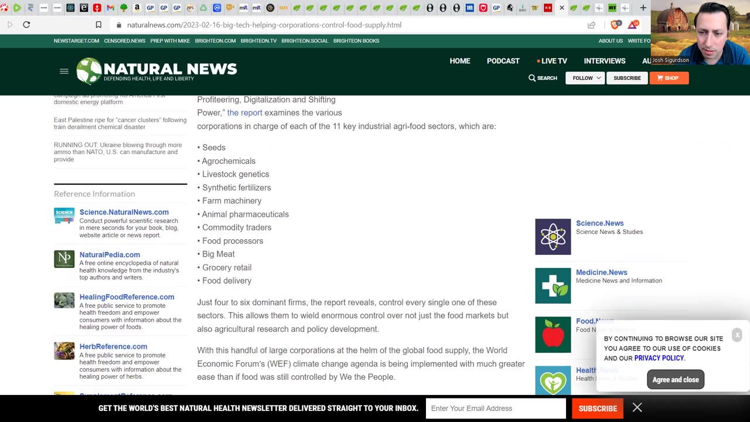Open PREP WITH MIKE top link

170,41
